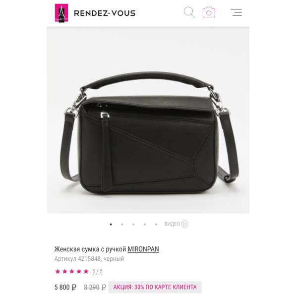Click the pink rating stars

click(72, 272)
